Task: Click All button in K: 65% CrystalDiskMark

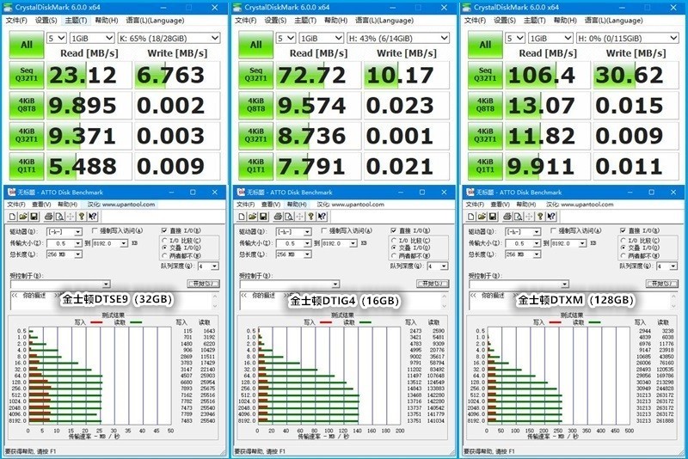Action: click(27, 45)
